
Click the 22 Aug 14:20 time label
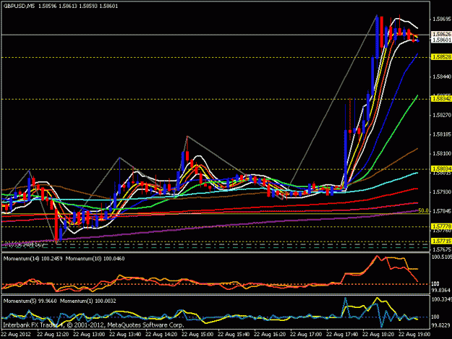click(161, 335)
